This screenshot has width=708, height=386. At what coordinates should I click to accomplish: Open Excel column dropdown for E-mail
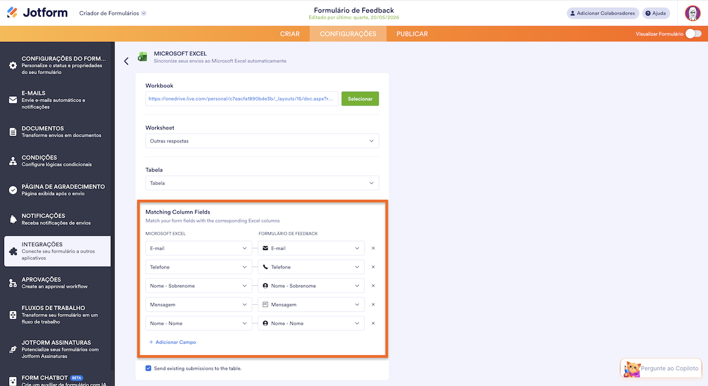(199, 248)
